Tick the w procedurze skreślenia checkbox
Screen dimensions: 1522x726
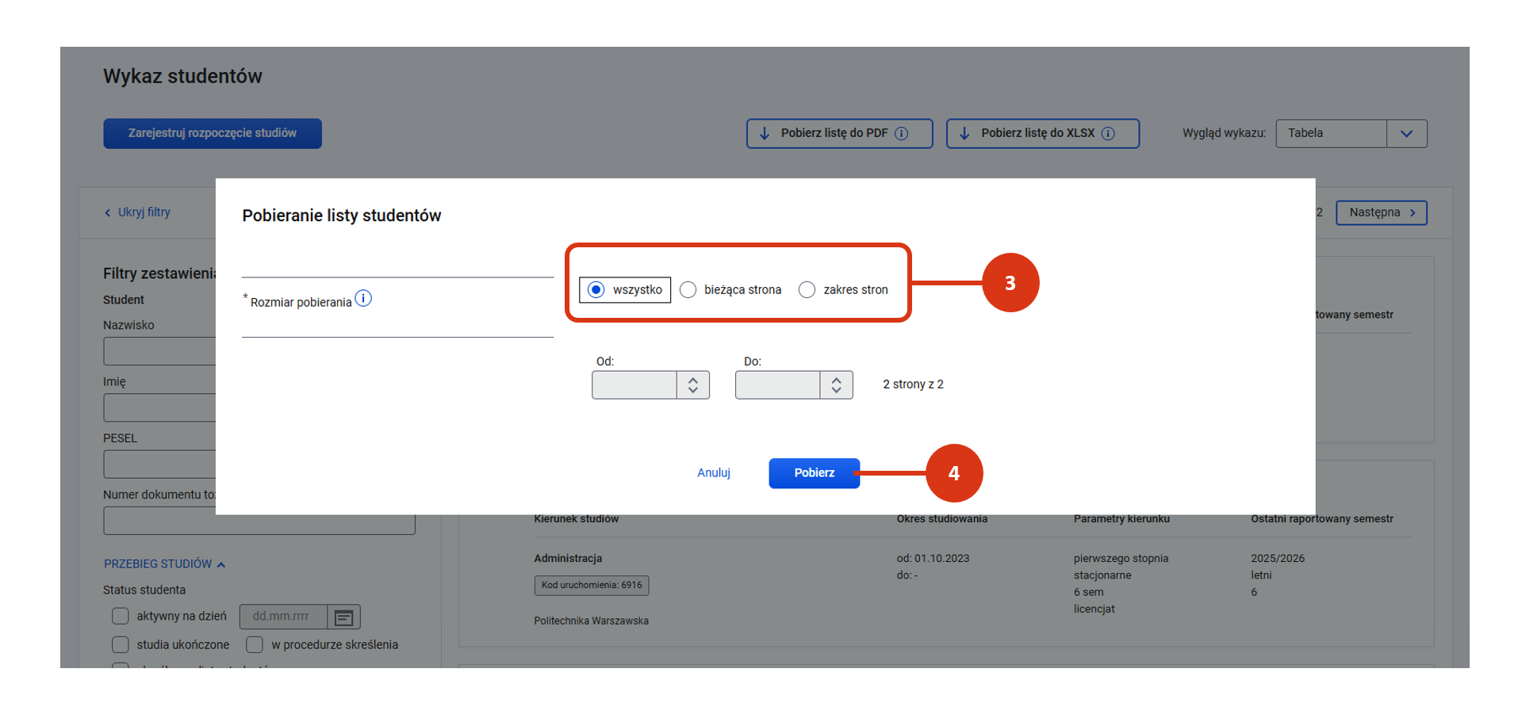click(x=255, y=644)
